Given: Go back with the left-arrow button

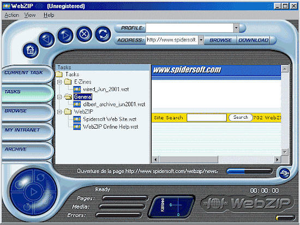Looking at the screenshot, I should click(47, 40).
